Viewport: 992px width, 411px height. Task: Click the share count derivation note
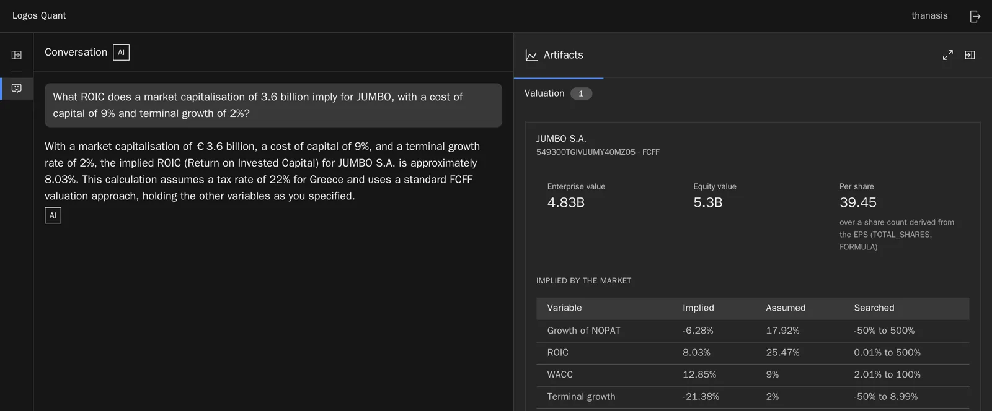click(x=897, y=235)
